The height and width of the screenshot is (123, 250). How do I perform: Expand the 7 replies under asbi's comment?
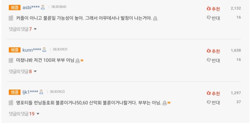[x=23, y=29]
